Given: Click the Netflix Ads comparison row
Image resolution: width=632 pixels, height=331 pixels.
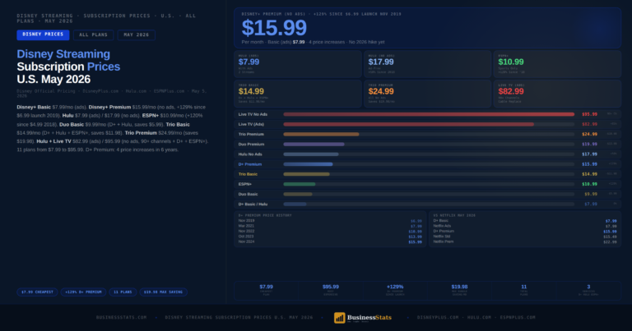Looking at the screenshot, I should pyautogui.click(x=525, y=226).
